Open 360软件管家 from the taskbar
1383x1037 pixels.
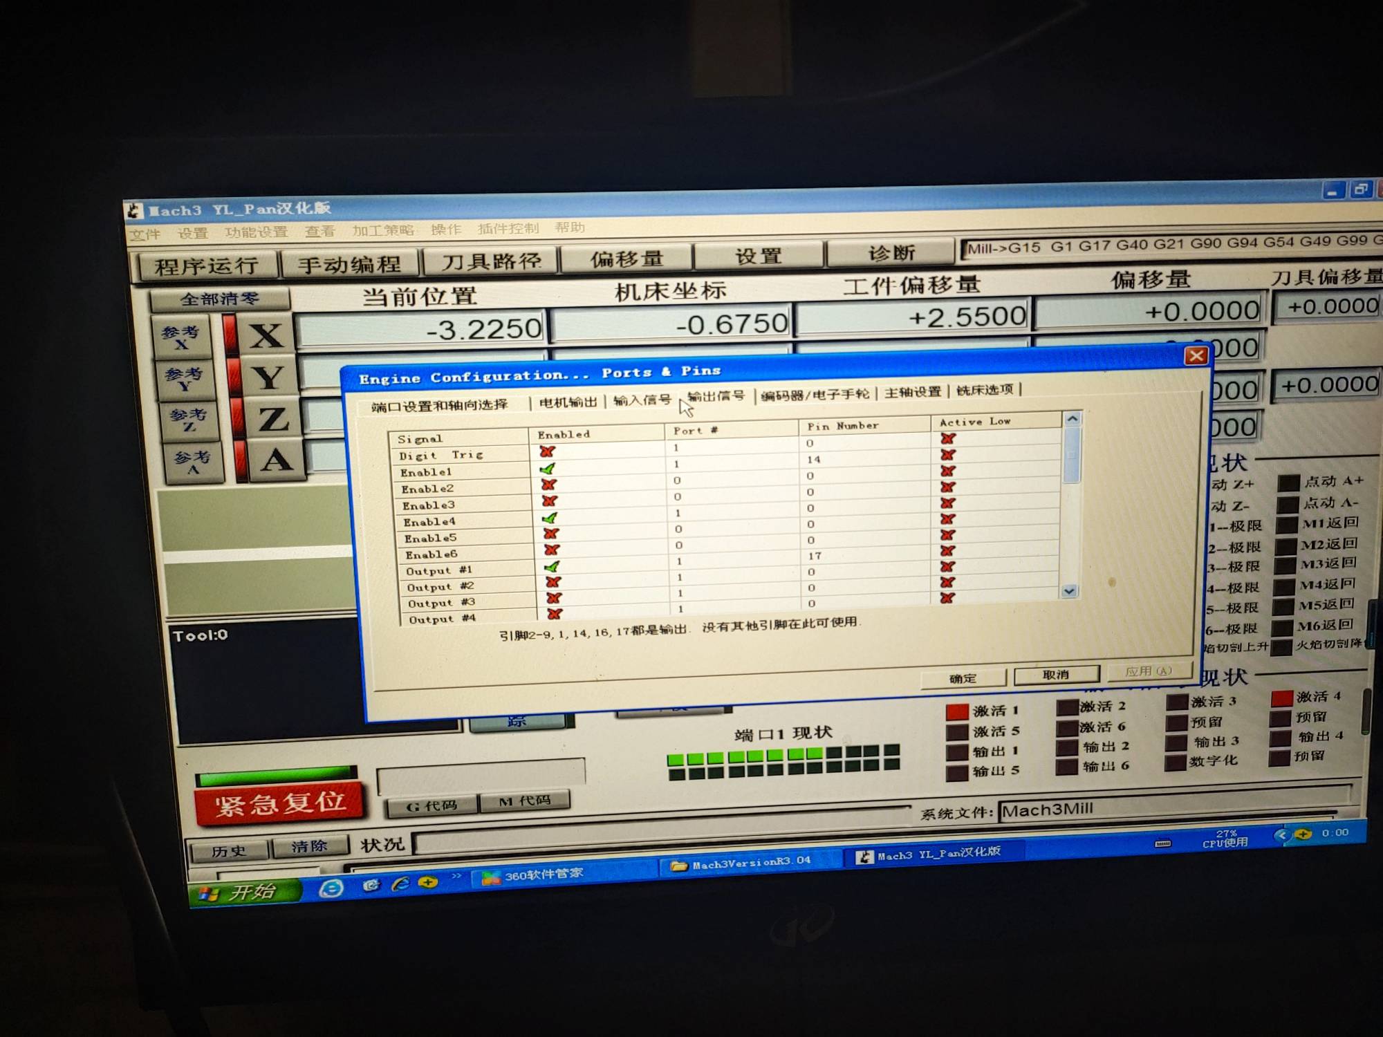[x=565, y=874]
